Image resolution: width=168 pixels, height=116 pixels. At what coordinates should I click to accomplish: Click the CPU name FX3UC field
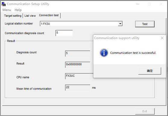pyautogui.click(x=79, y=76)
